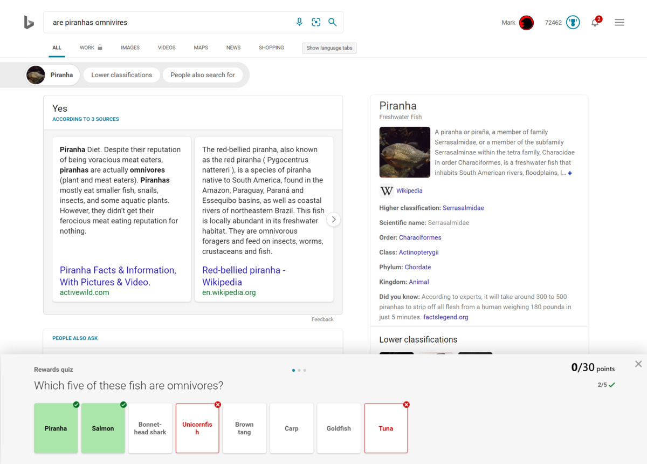Open Red-bellied piranha Wikipedia link

coord(244,276)
